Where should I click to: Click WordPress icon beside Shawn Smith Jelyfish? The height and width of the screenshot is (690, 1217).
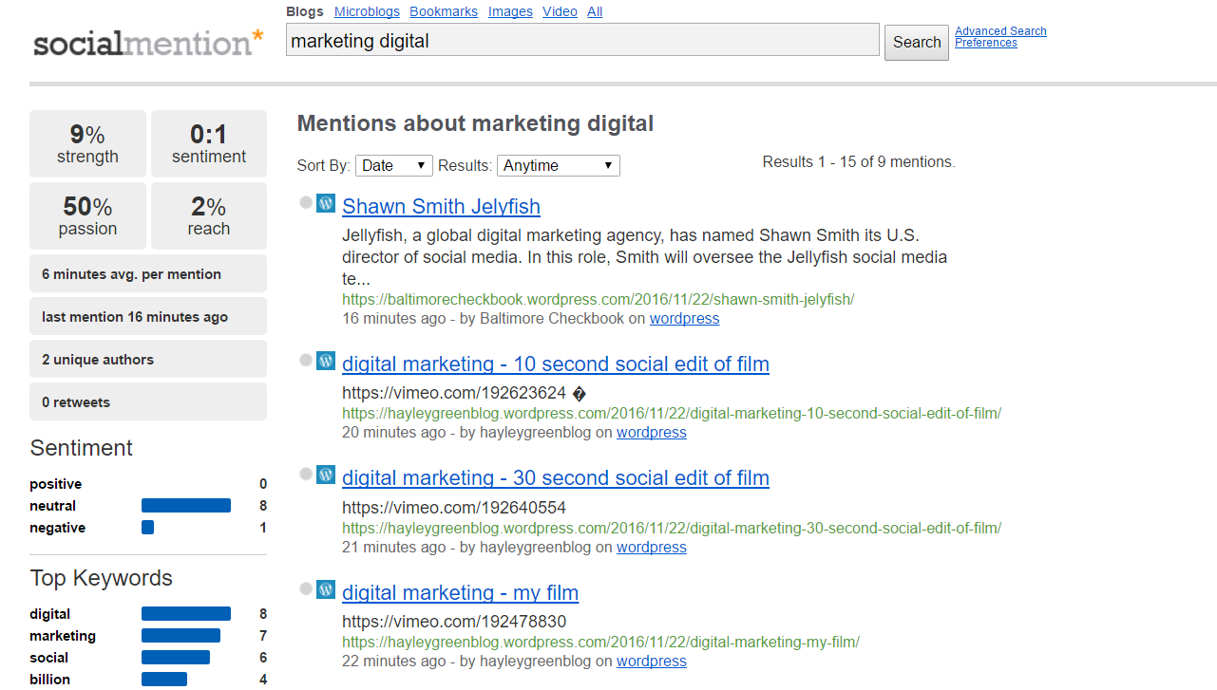point(326,203)
